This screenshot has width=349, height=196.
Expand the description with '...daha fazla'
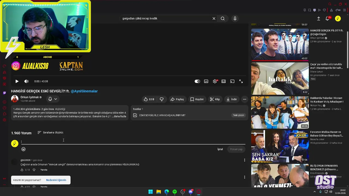click(x=119, y=117)
